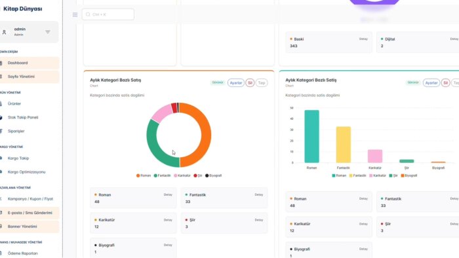Open E-posta / Sms Gönderimi
459x258 pixels.
[x=30, y=213]
